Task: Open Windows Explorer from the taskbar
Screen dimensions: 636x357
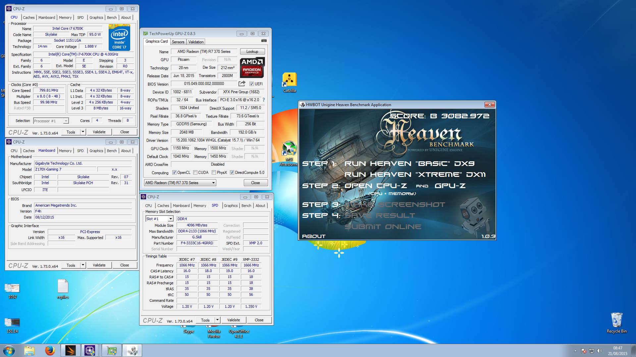Action: (29, 350)
